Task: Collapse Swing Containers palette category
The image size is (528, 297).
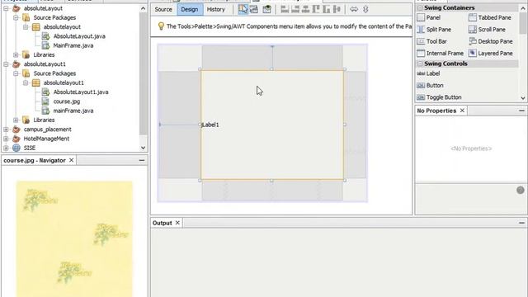Action: pos(420,7)
